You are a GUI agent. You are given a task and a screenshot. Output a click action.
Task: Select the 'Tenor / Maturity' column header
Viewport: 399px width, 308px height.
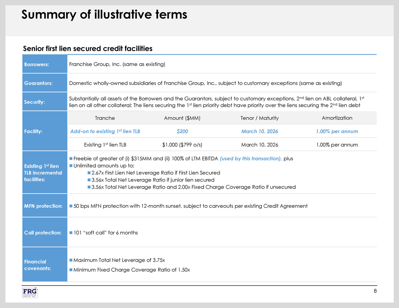pos(259,118)
